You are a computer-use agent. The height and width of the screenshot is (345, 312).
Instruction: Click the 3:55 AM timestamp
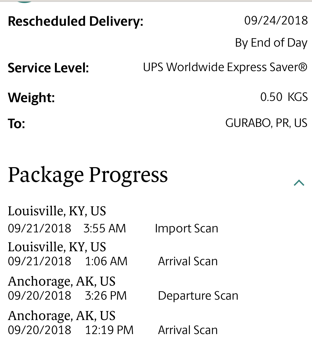[105, 228]
